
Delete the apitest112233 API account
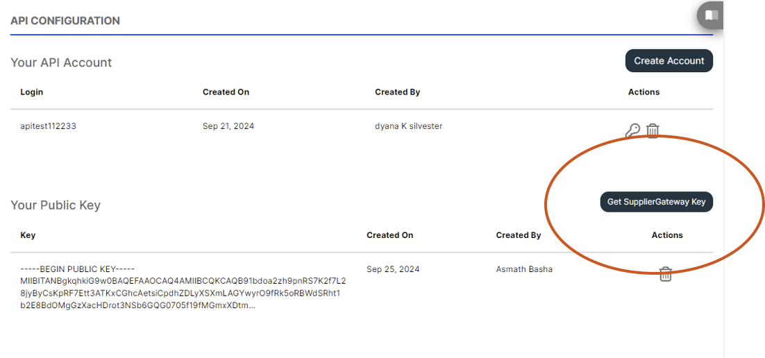(653, 130)
